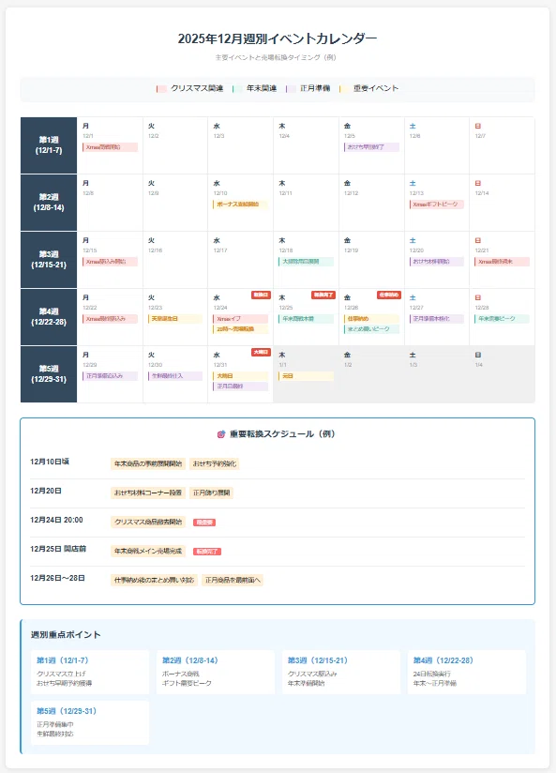Select the 第1週 (12/1-7) row header

49,145
